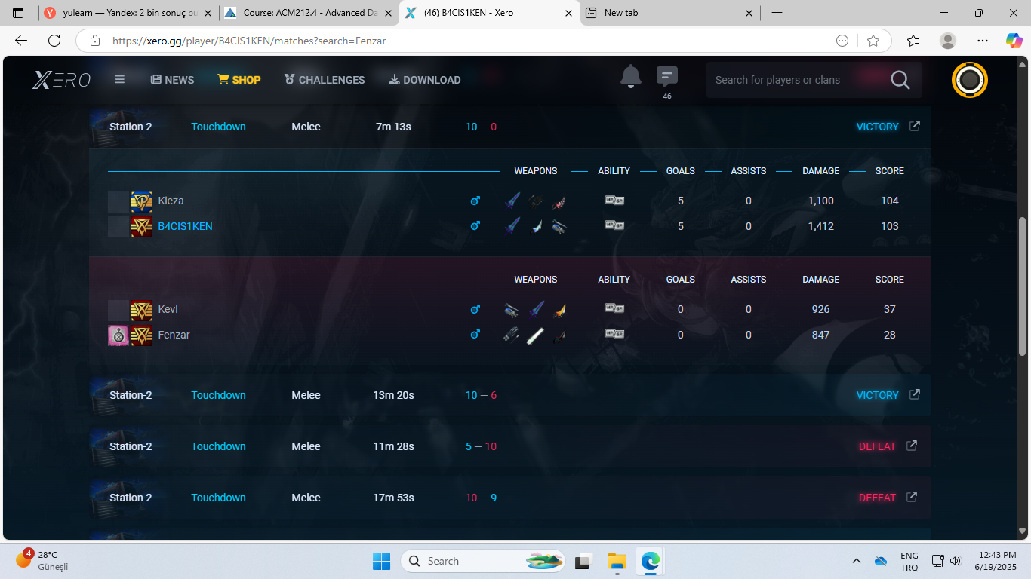The height and width of the screenshot is (579, 1031).
Task: Click the DOWNLOAD link in navigation
Action: click(x=424, y=80)
